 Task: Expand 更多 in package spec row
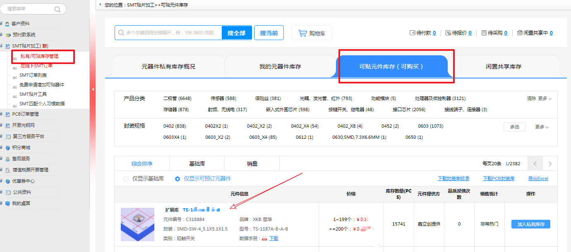coord(542,127)
